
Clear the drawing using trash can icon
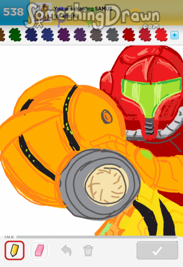[88, 250]
